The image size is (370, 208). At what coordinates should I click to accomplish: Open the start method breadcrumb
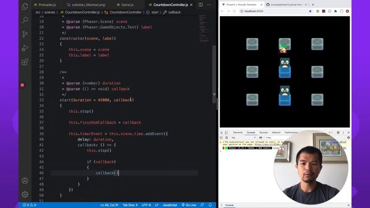point(153,12)
